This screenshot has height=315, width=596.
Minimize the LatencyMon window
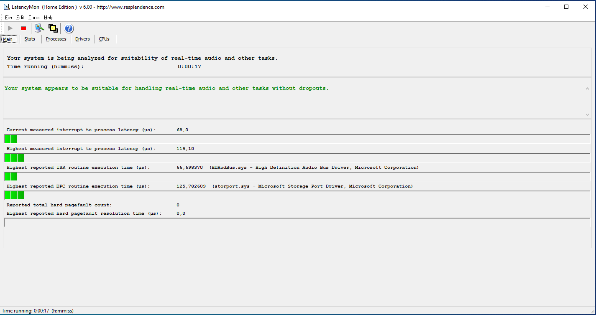547,7
